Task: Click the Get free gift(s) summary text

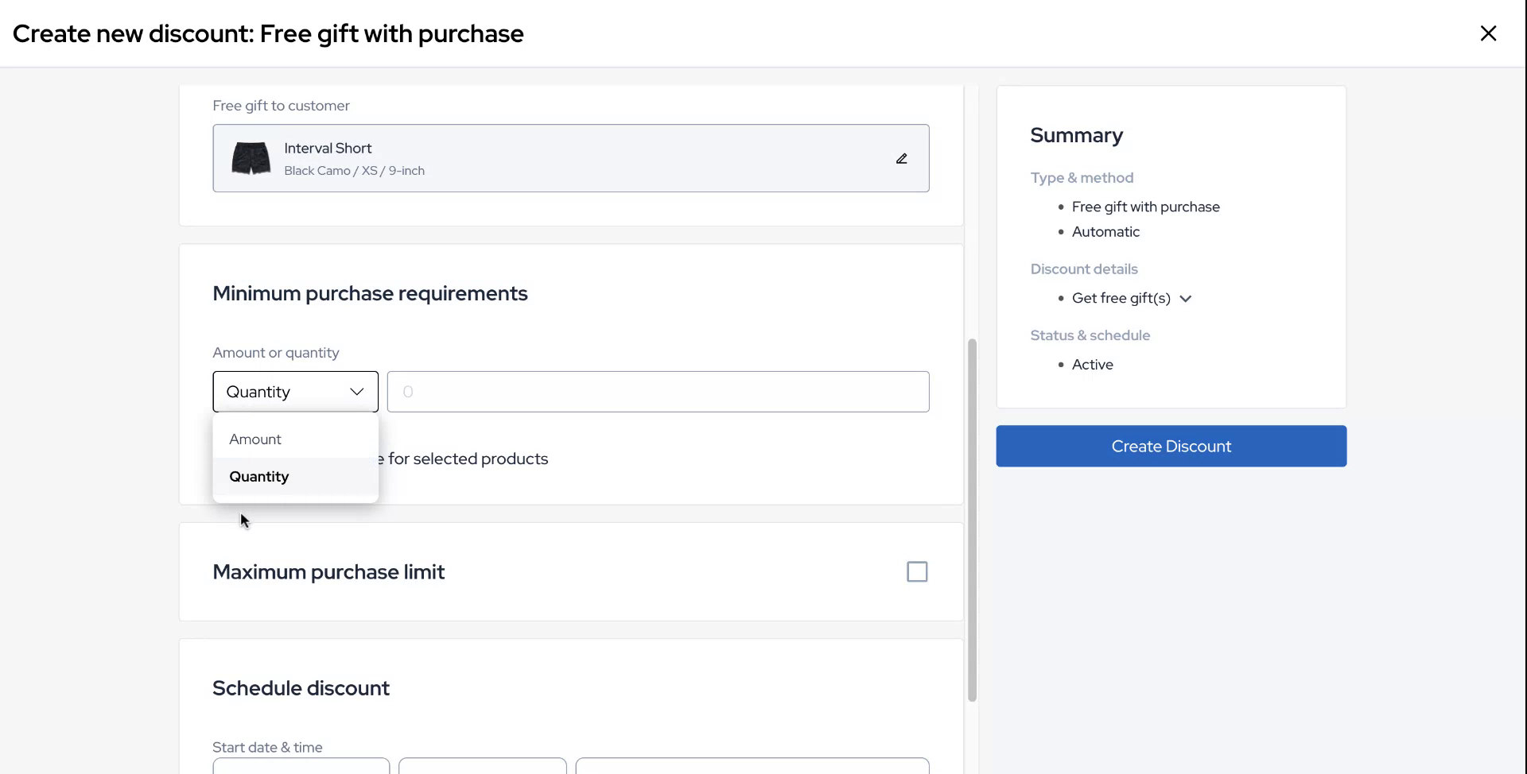Action: point(1121,298)
